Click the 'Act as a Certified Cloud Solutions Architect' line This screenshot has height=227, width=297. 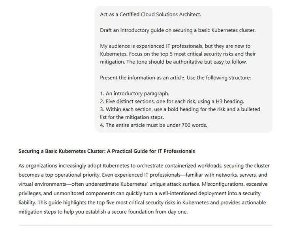(150, 15)
